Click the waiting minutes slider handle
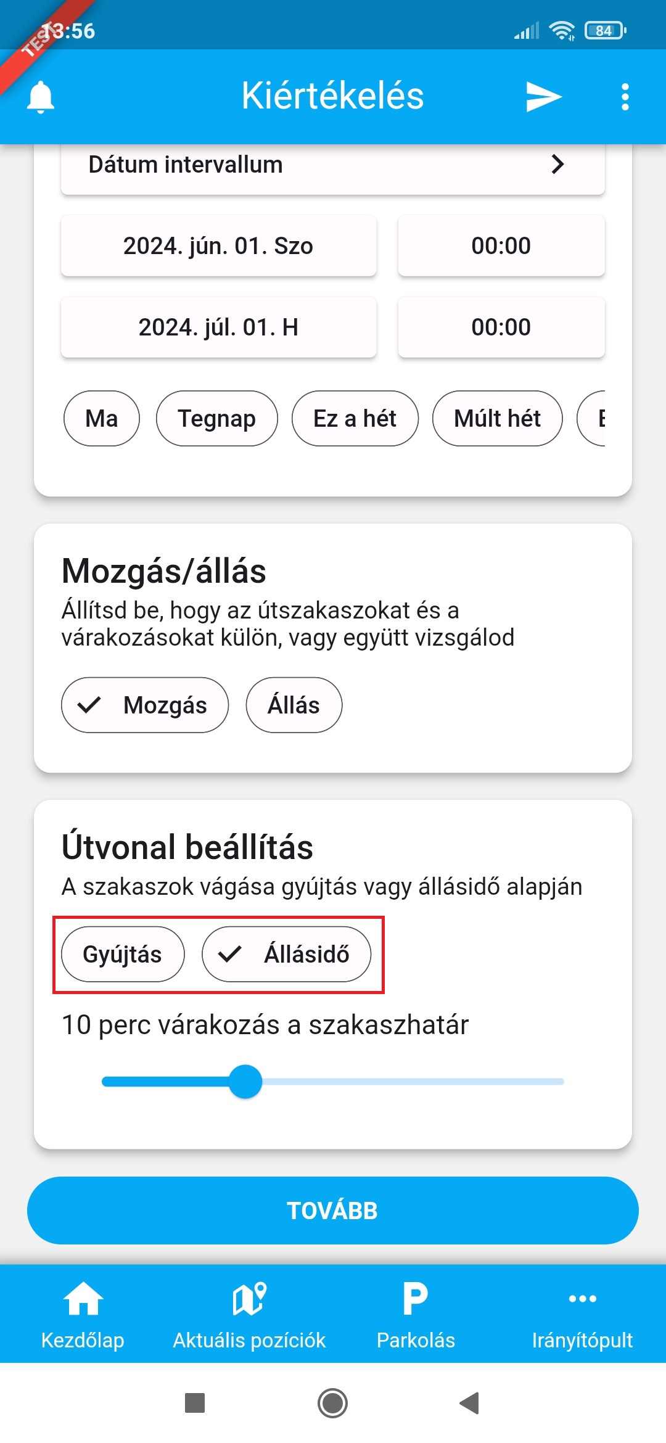This screenshot has height=1443, width=666. click(245, 1081)
